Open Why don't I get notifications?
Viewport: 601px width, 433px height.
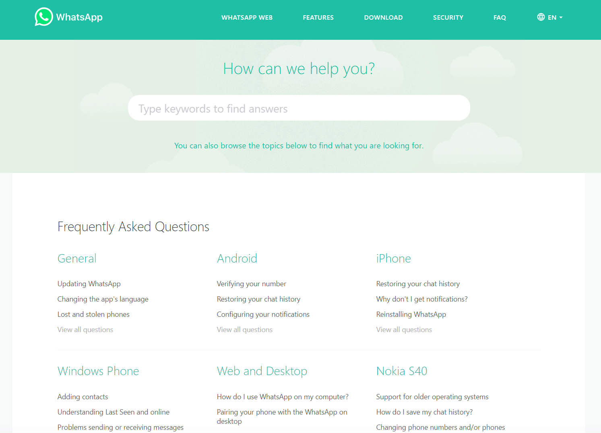(422, 299)
